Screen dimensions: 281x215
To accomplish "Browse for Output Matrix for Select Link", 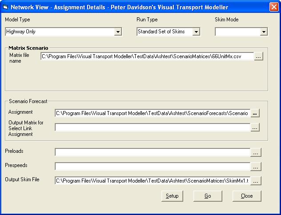I will point(255,127).
